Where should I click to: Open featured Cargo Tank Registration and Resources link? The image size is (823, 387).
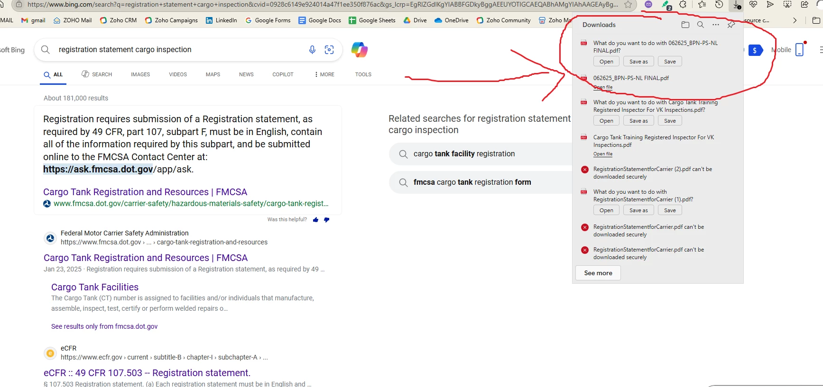click(145, 192)
